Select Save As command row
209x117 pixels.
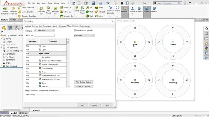[46, 86]
